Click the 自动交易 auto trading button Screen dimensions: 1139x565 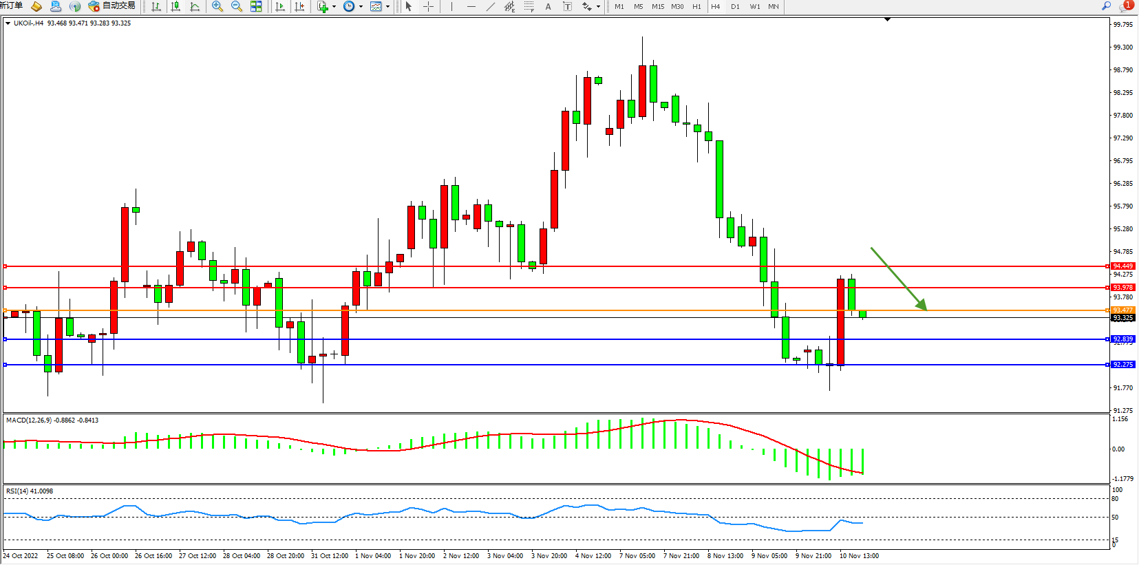112,6
